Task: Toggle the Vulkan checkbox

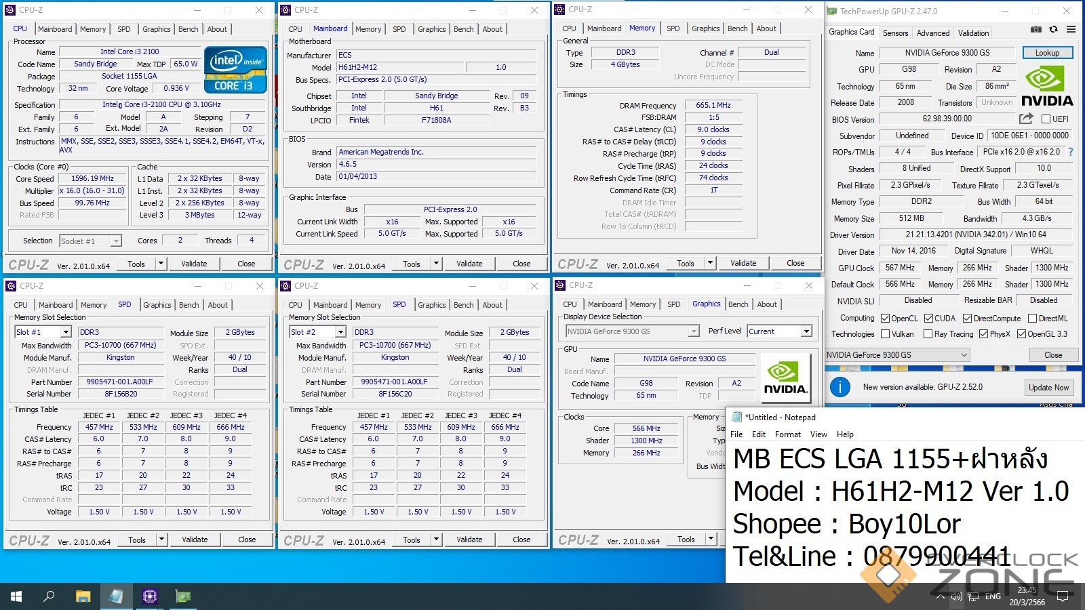Action: 885,334
